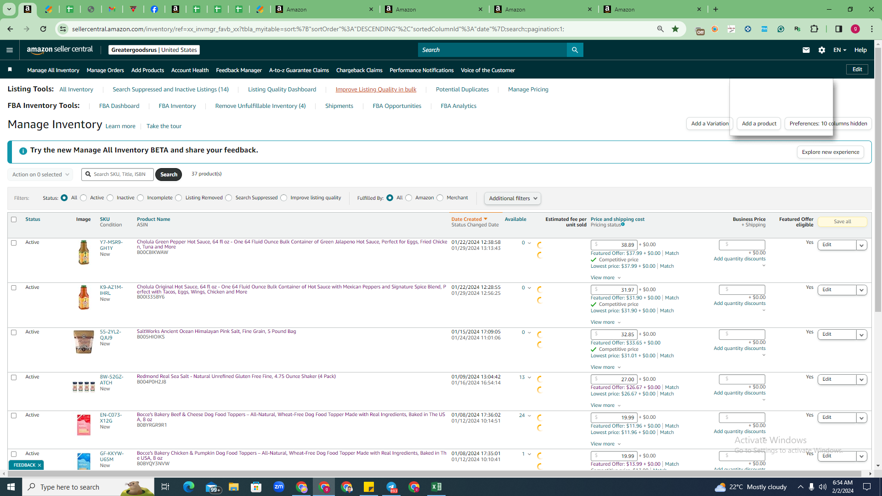Click the volume speaker icon in system tray
Viewport: 882px width, 496px height.
coord(823,487)
